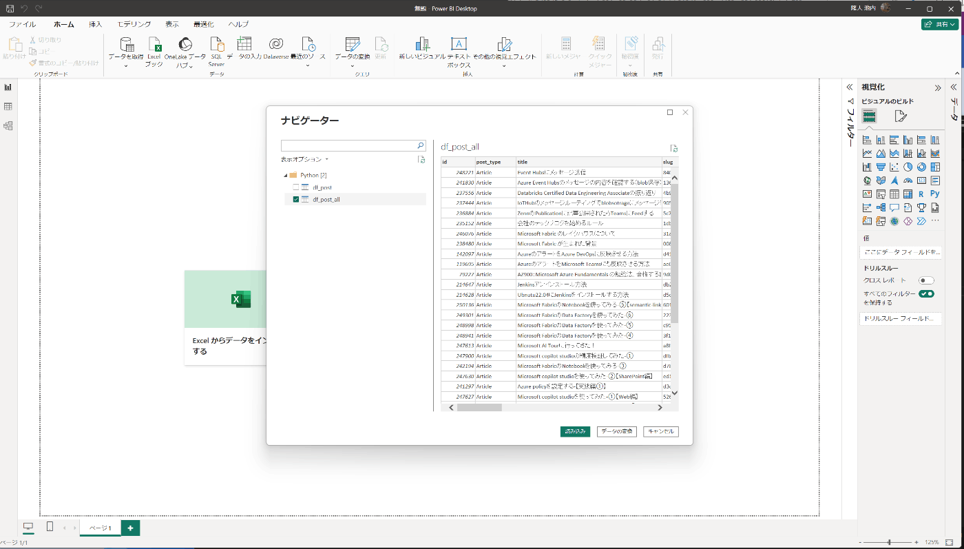Switch to the desktop layout icon at the bottom
Viewport: 964px width, 549px height.
(28, 527)
